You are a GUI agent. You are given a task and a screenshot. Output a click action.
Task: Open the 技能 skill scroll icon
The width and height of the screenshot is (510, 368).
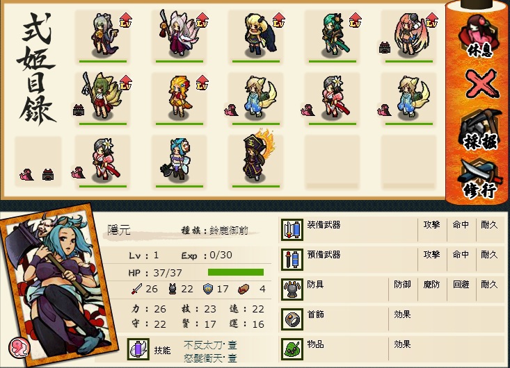pyautogui.click(x=138, y=349)
